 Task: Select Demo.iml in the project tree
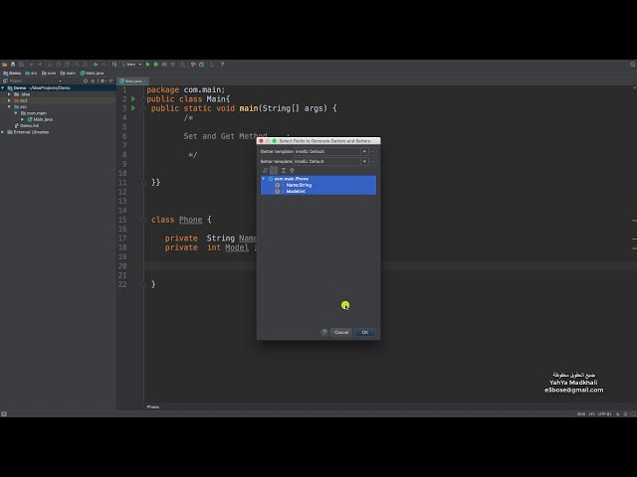(x=29, y=126)
